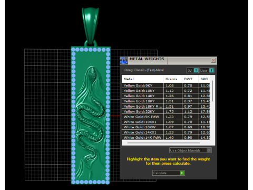Select the Yellow Gold:9KY row
The image size is (253, 190).
point(166,85)
